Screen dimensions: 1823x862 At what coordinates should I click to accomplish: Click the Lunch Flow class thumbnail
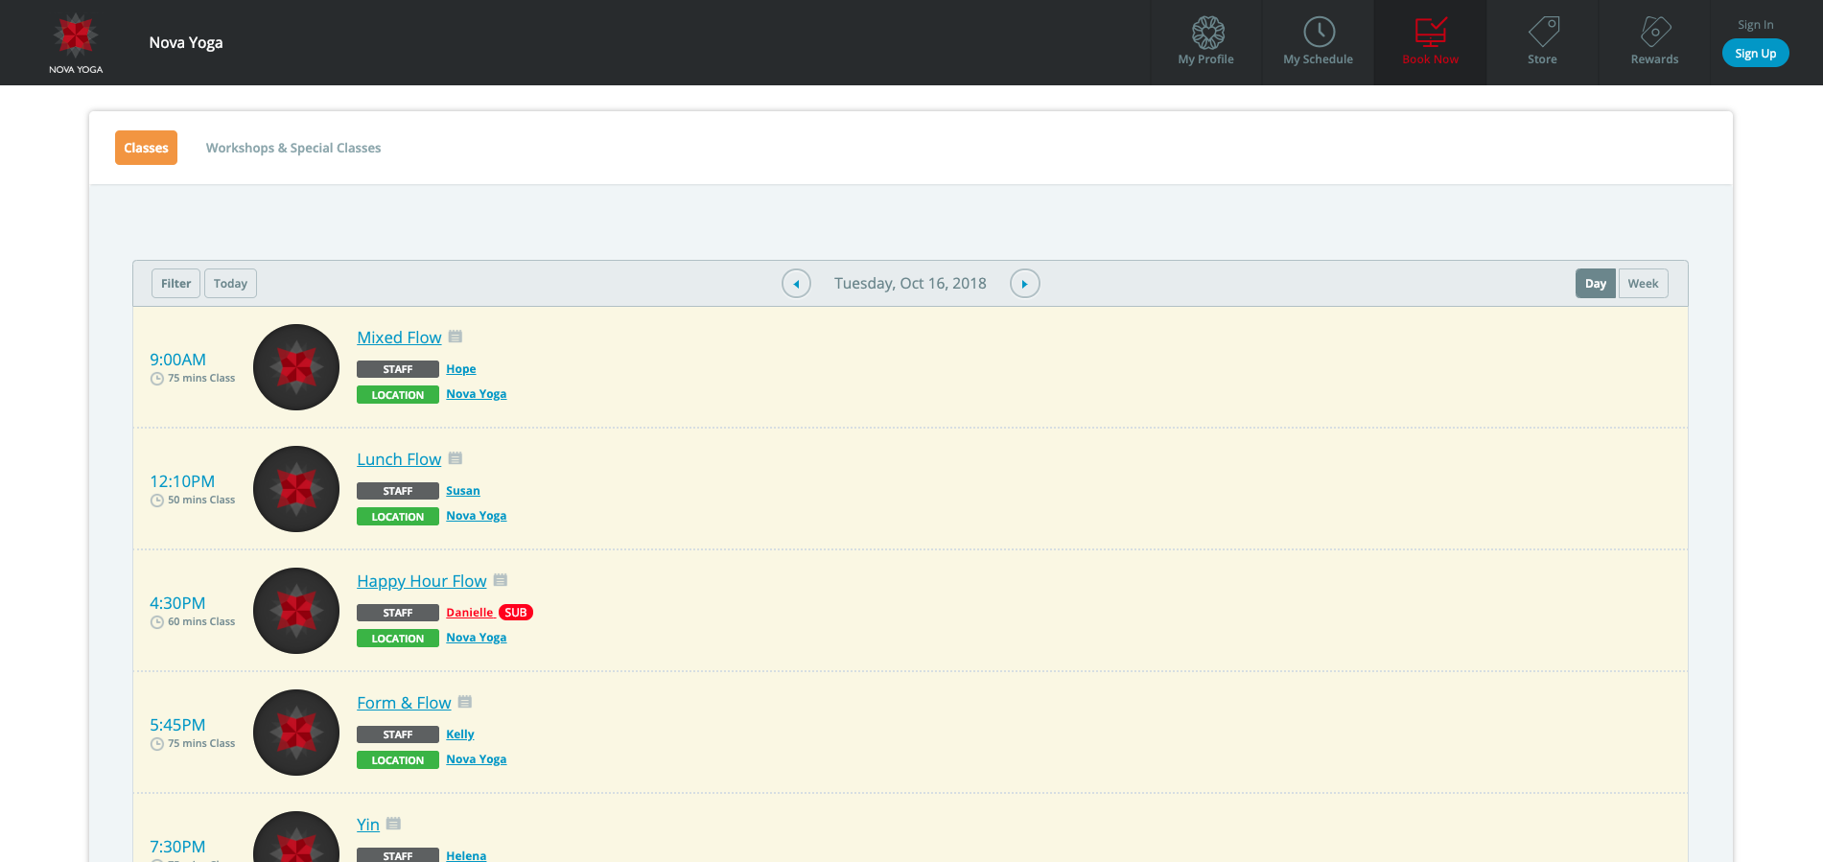(296, 489)
